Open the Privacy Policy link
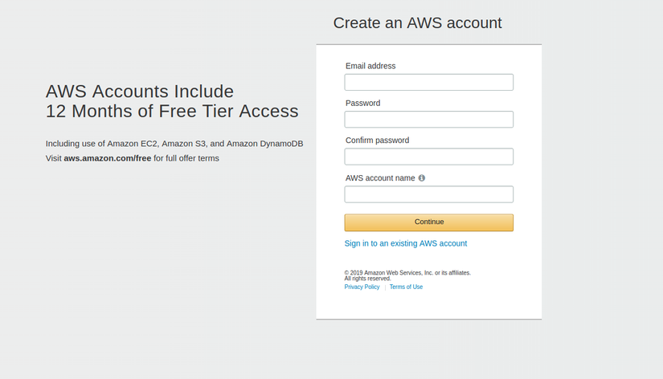The height and width of the screenshot is (379, 663). coord(362,287)
